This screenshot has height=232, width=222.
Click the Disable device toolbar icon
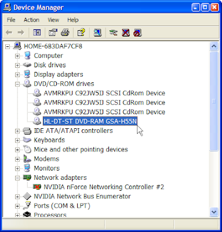pyautogui.click(x=137, y=32)
